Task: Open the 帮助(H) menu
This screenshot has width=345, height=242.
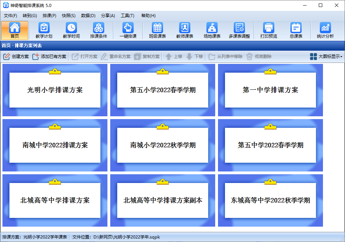Action: (148, 16)
